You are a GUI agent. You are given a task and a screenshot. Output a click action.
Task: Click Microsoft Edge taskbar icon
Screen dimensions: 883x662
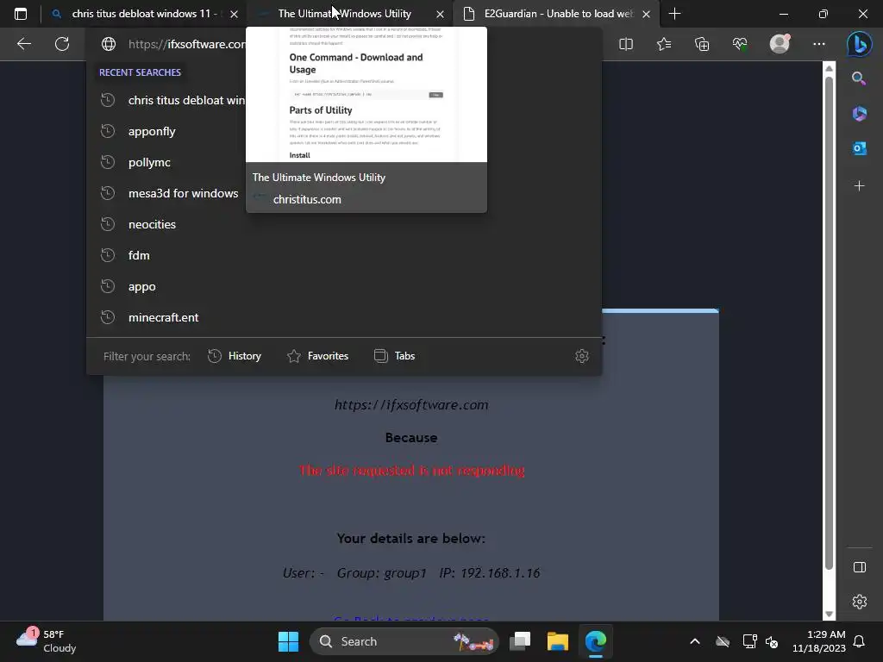click(x=595, y=641)
